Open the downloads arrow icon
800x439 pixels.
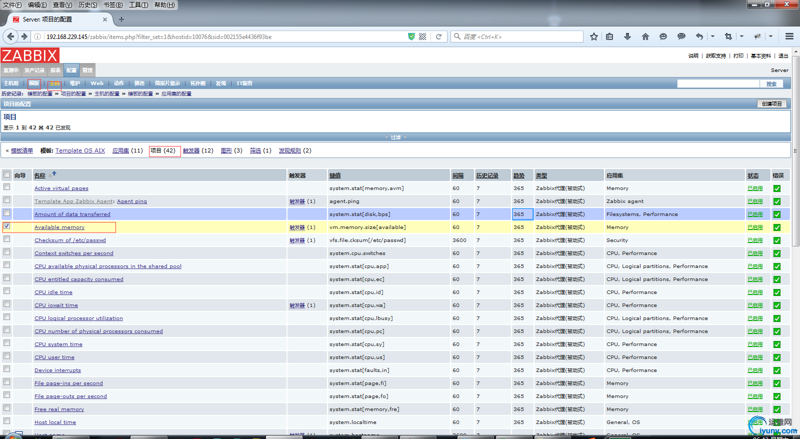tap(627, 36)
